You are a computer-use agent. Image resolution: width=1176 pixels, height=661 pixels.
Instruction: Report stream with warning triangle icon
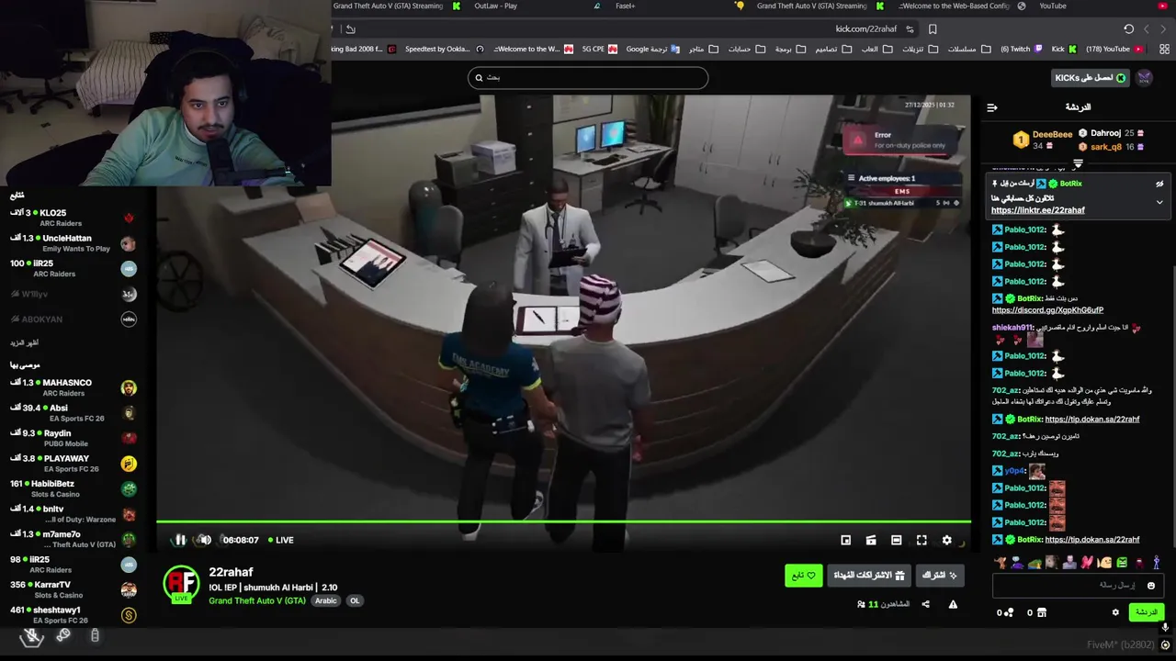coord(953,604)
